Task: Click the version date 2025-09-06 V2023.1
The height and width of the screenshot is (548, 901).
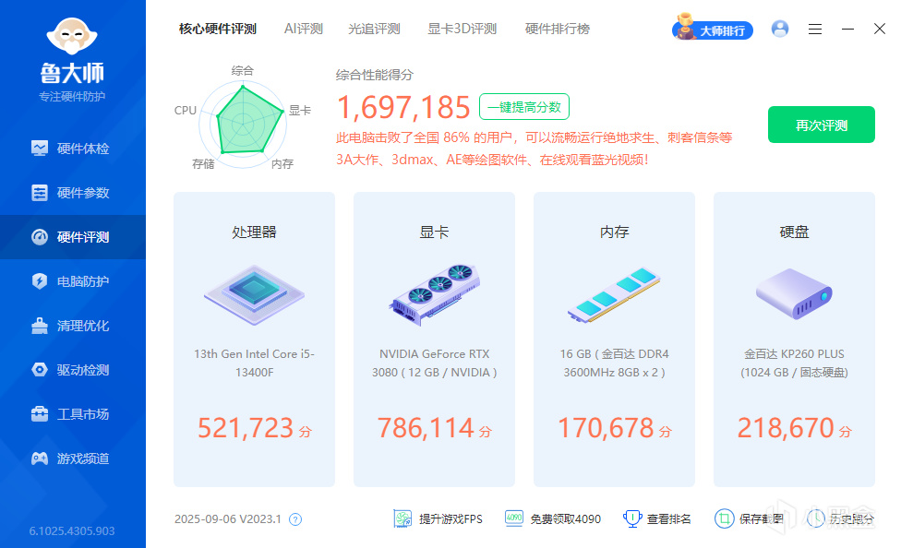Action: click(227, 519)
